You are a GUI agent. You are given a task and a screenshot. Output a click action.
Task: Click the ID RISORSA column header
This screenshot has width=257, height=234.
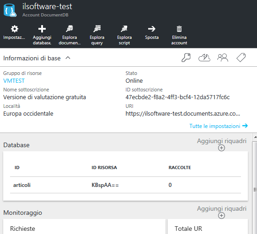click(x=104, y=167)
